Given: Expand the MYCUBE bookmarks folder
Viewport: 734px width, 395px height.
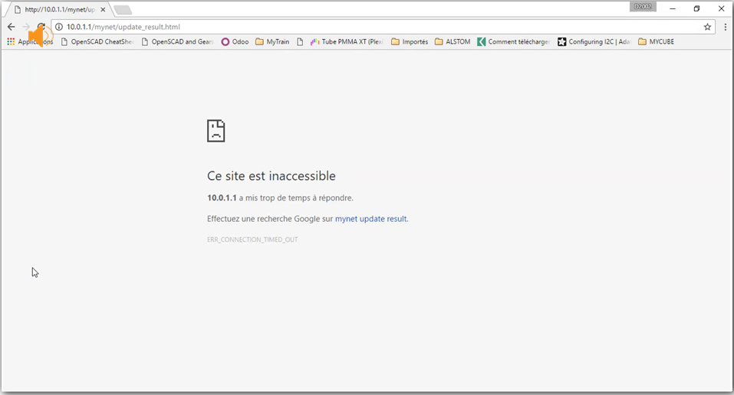Looking at the screenshot, I should coord(657,41).
